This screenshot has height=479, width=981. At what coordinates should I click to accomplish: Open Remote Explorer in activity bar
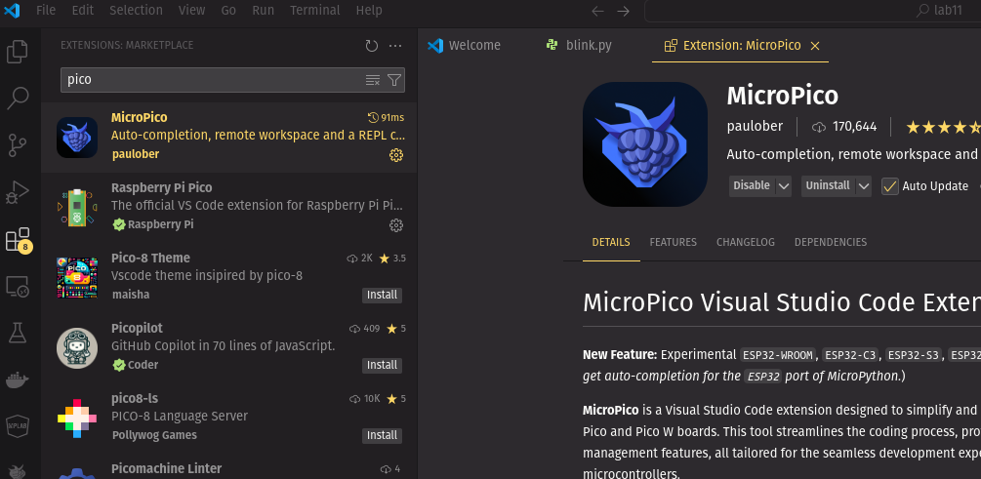click(18, 286)
